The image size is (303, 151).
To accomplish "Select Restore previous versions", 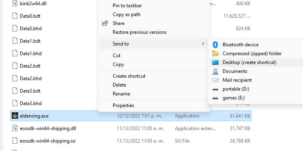I will pos(139,32).
